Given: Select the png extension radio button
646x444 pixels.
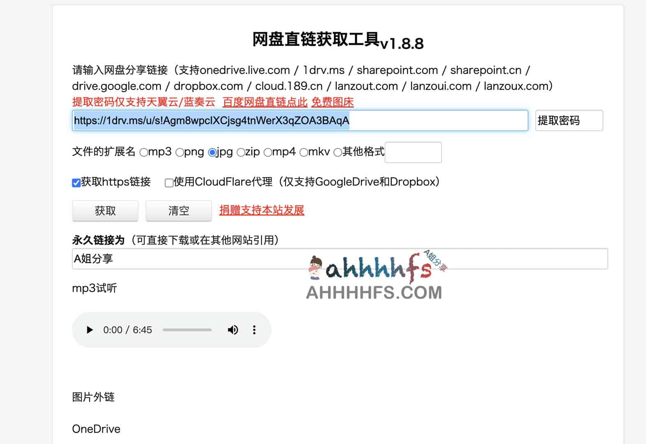Looking at the screenshot, I should [180, 153].
